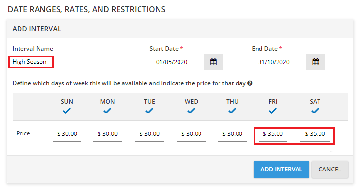Select the Monday price field
Image resolution: width=359 pixels, height=189 pixels.
107,134
